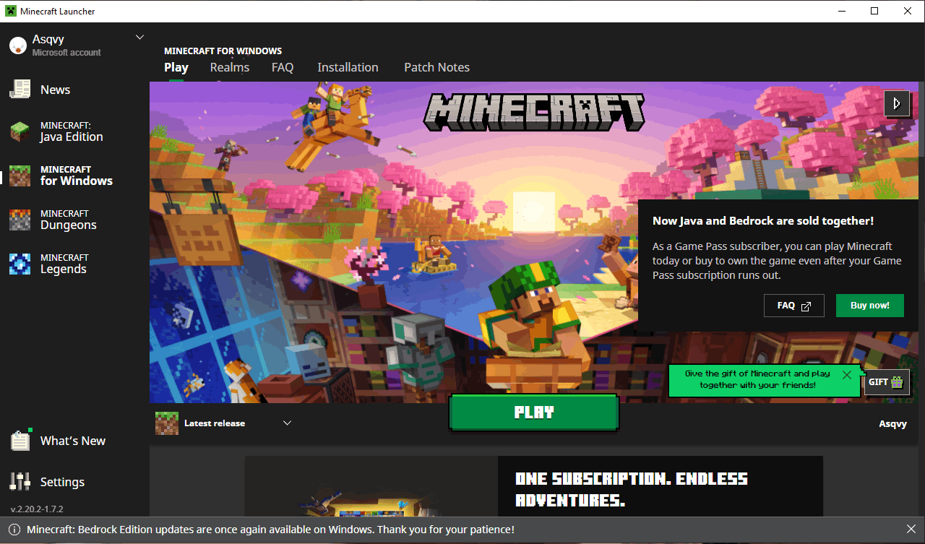This screenshot has height=544, width=925.
Task: Click the Asqvy account avatar
Action: click(17, 46)
